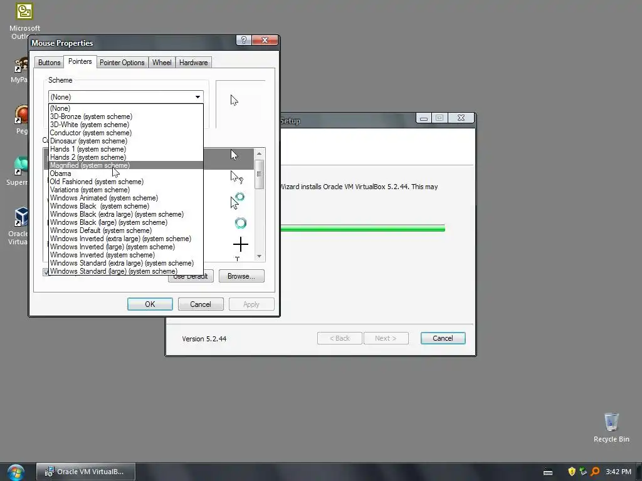
Task: Switch to the Buttons tab
Action: tap(49, 63)
